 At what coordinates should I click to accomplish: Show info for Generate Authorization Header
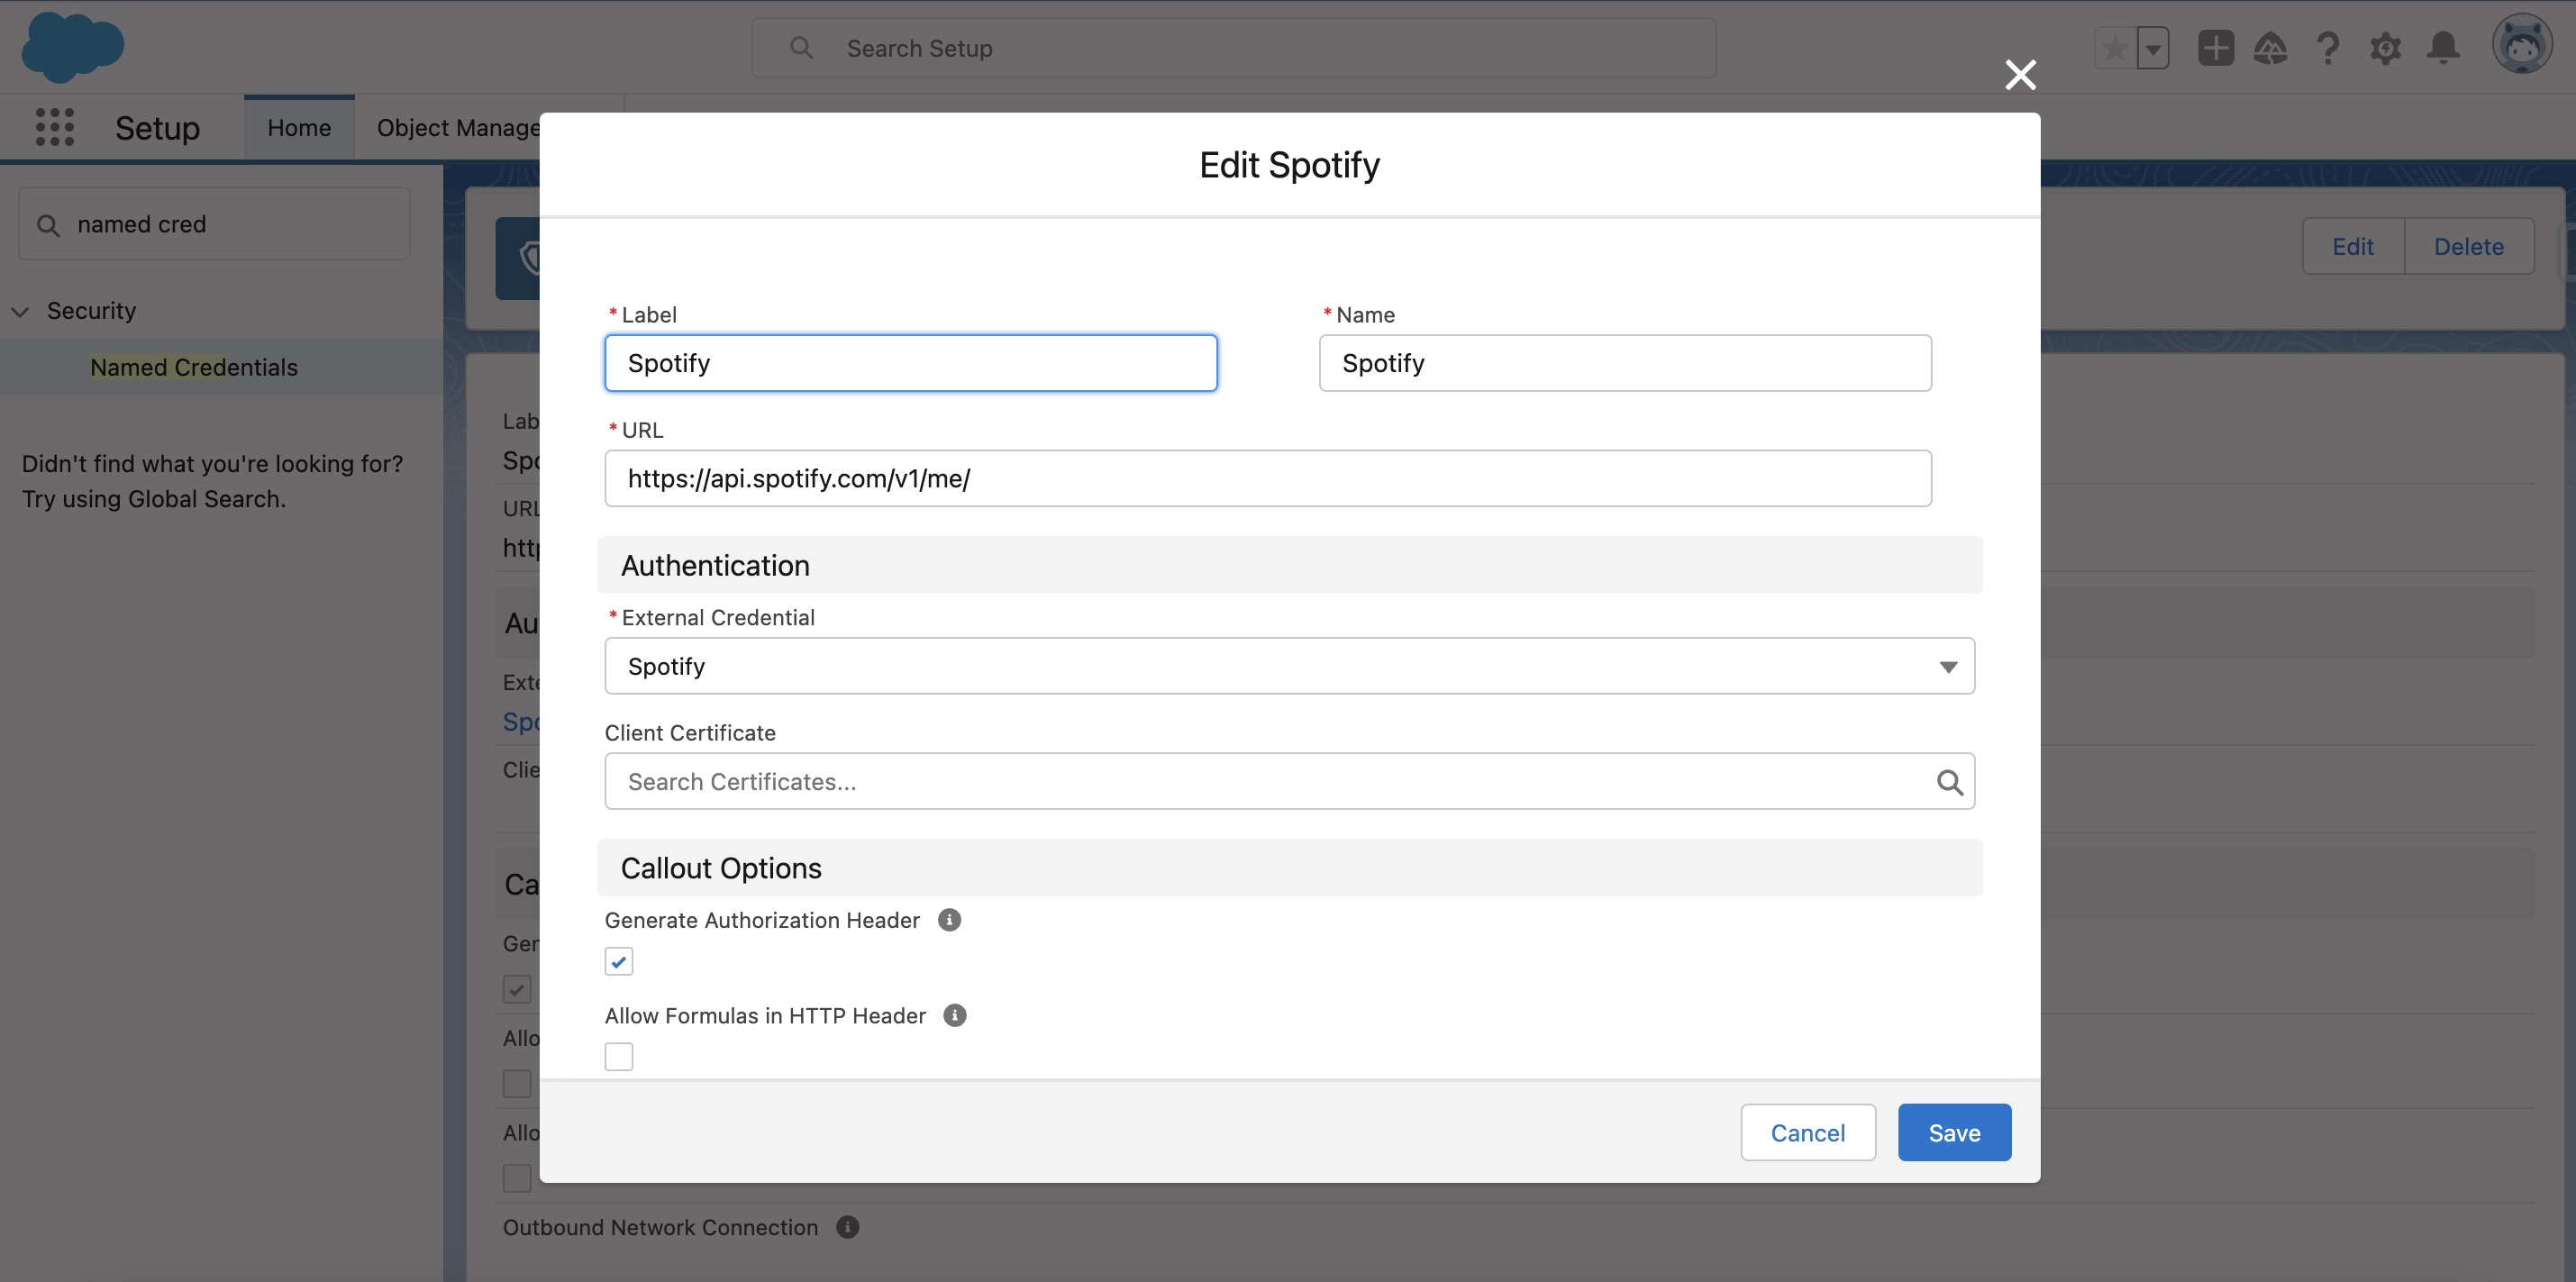(949, 920)
